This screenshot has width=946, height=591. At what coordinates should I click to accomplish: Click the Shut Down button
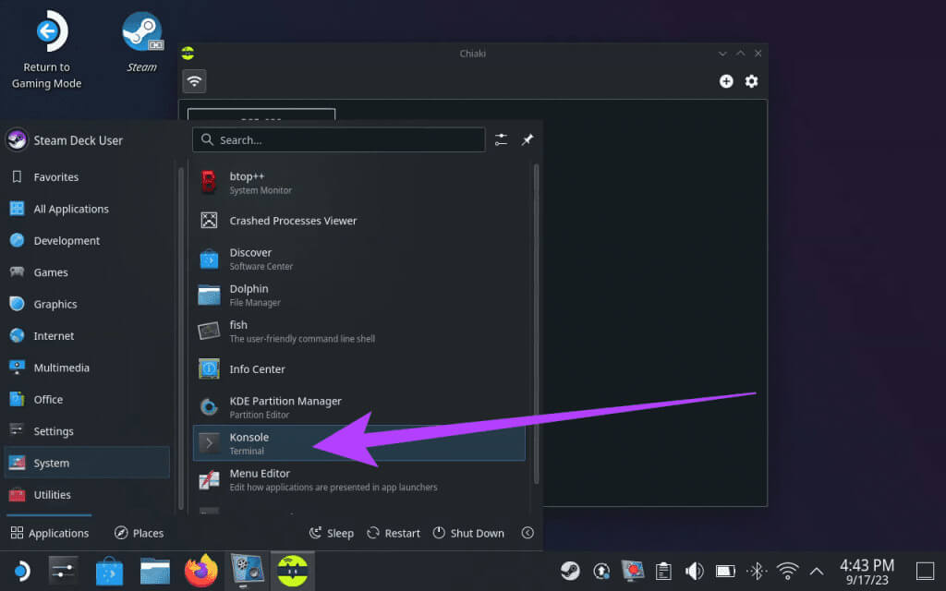pyautogui.click(x=468, y=533)
